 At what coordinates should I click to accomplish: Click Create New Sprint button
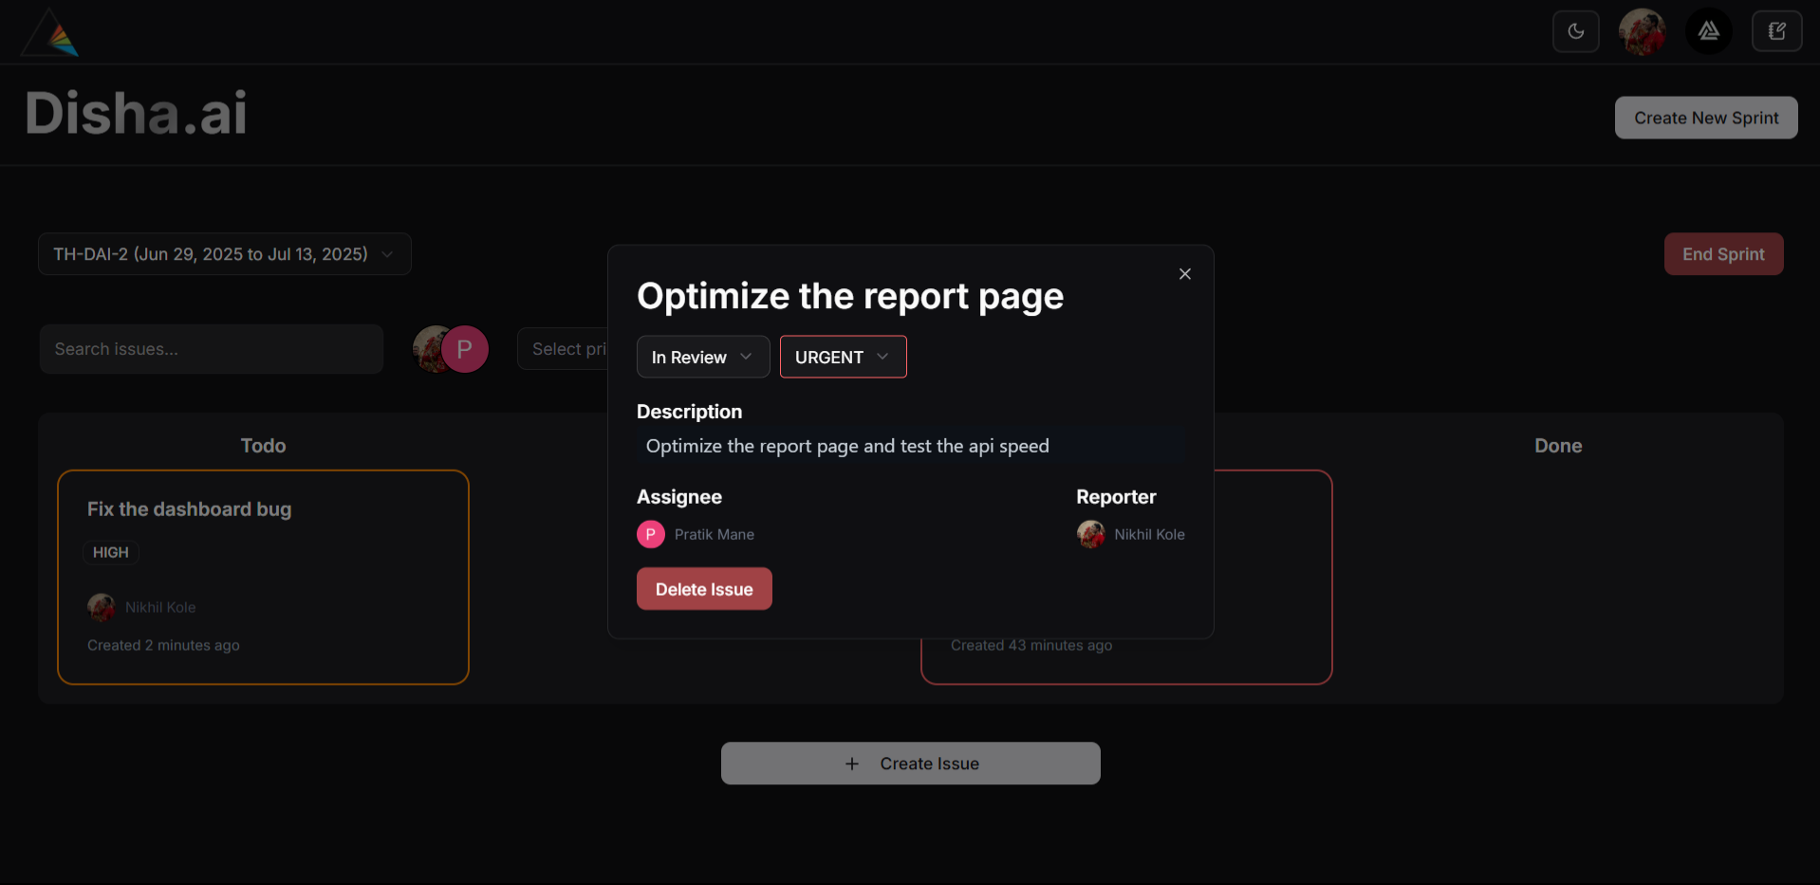tap(1706, 118)
